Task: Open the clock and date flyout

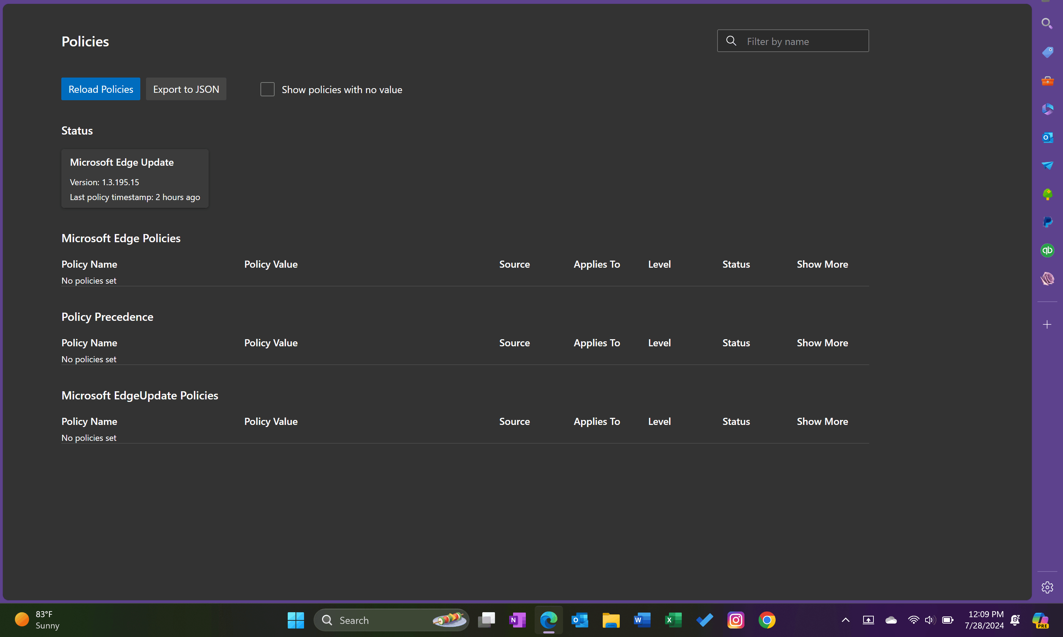Action: (984, 620)
